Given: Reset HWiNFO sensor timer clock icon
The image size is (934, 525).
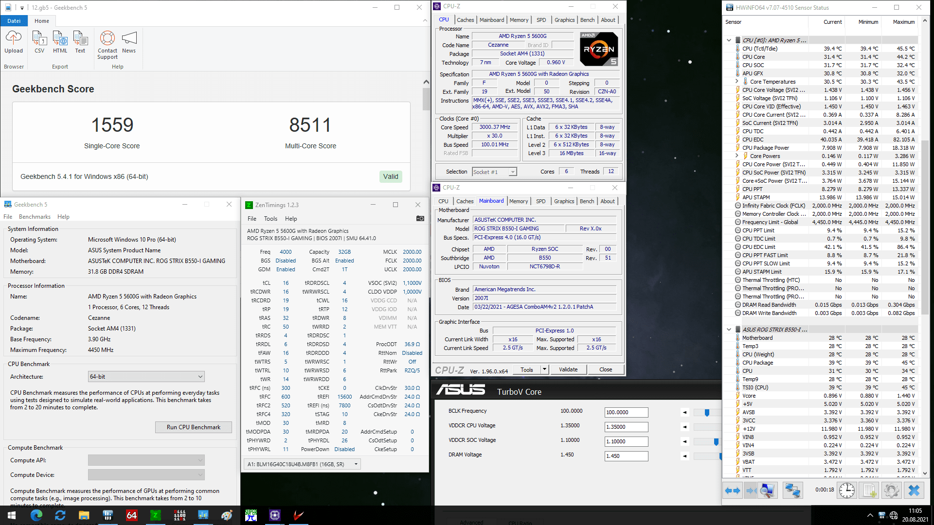Looking at the screenshot, I should click(x=846, y=490).
